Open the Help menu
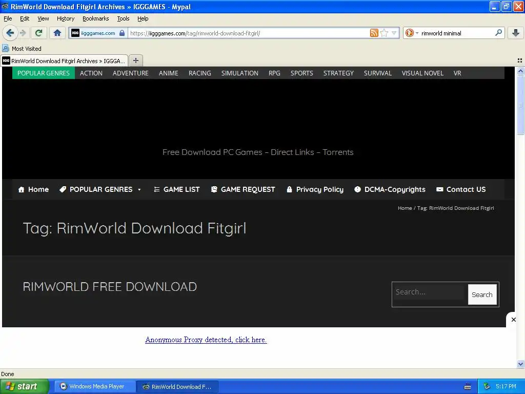Image resolution: width=525 pixels, height=394 pixels. click(x=143, y=18)
